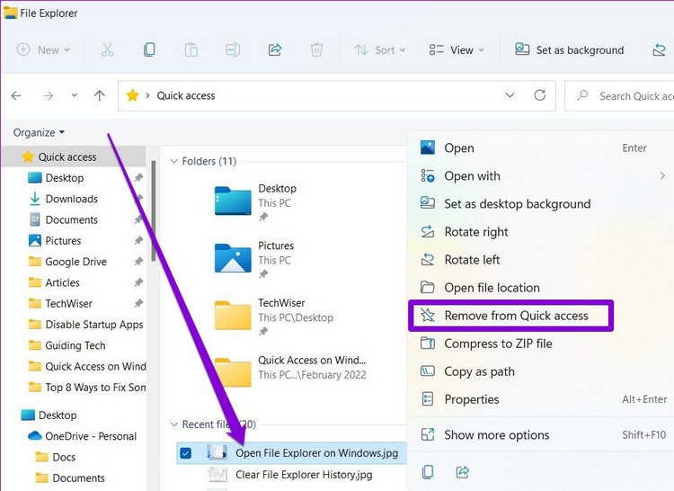Click the pin icon next to sidebar Desktop

138,177
